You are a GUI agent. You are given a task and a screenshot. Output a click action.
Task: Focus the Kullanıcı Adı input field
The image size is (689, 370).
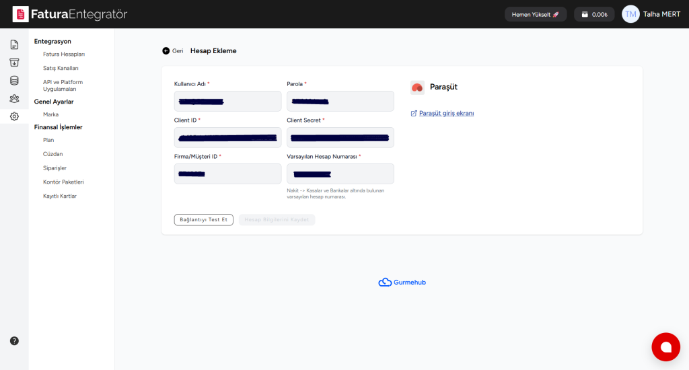tap(227, 101)
